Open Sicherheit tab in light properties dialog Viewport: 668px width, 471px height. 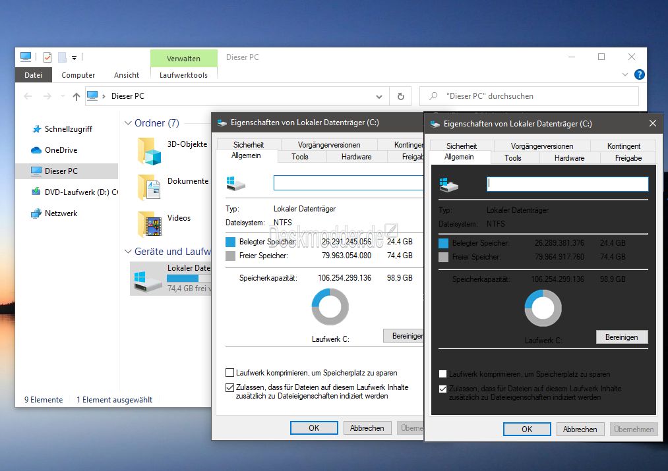pyautogui.click(x=249, y=145)
